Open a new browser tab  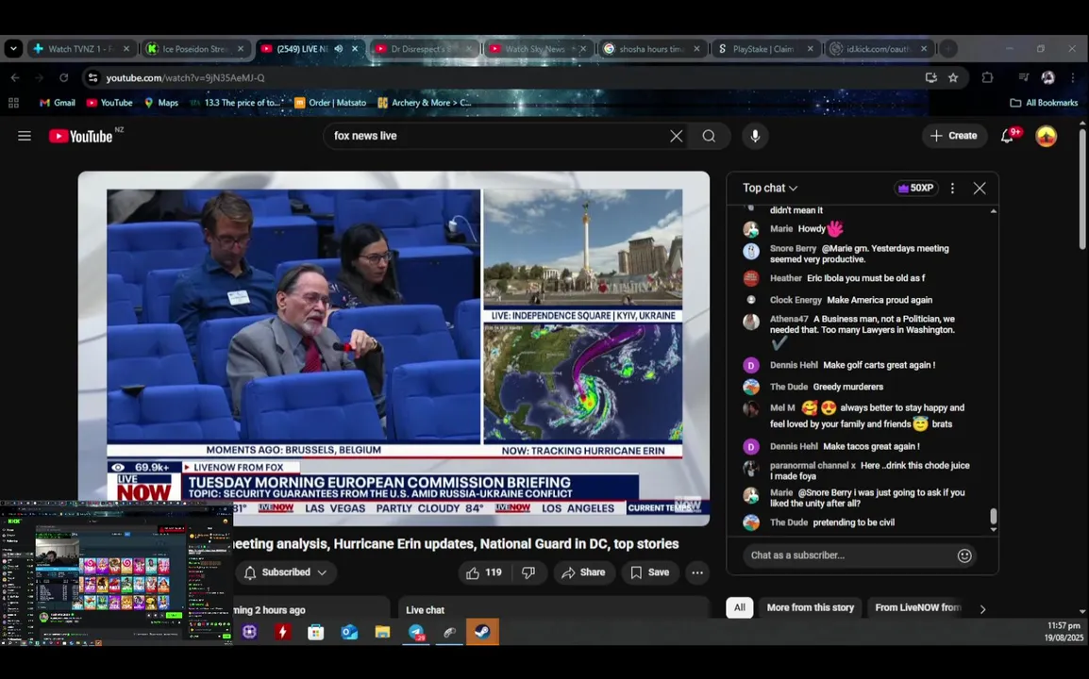(x=947, y=49)
